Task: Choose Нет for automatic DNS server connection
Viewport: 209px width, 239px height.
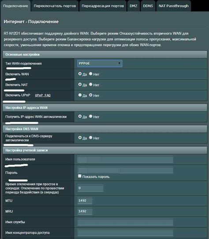Action: (x=90, y=138)
